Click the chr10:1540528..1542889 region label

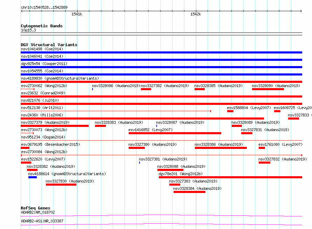tap(45, 7)
